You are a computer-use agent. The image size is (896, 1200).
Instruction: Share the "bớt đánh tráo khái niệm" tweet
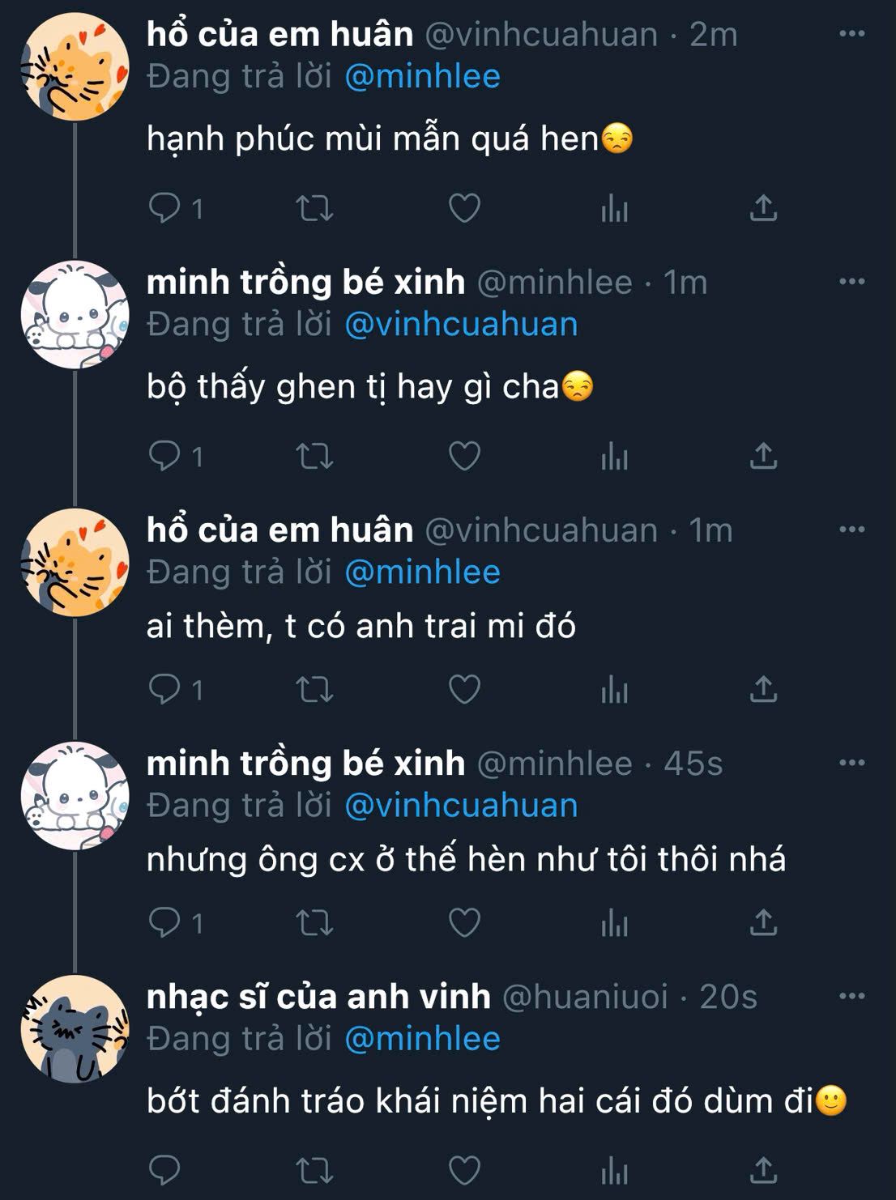click(763, 1170)
